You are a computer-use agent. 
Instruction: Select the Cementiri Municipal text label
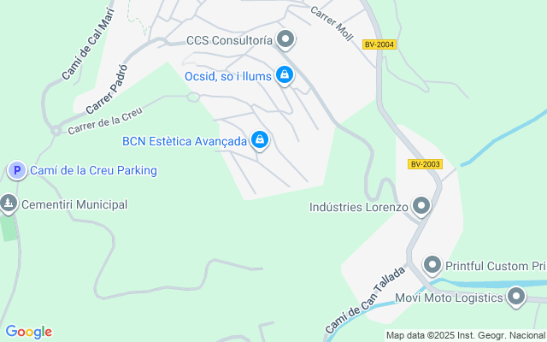click(74, 204)
